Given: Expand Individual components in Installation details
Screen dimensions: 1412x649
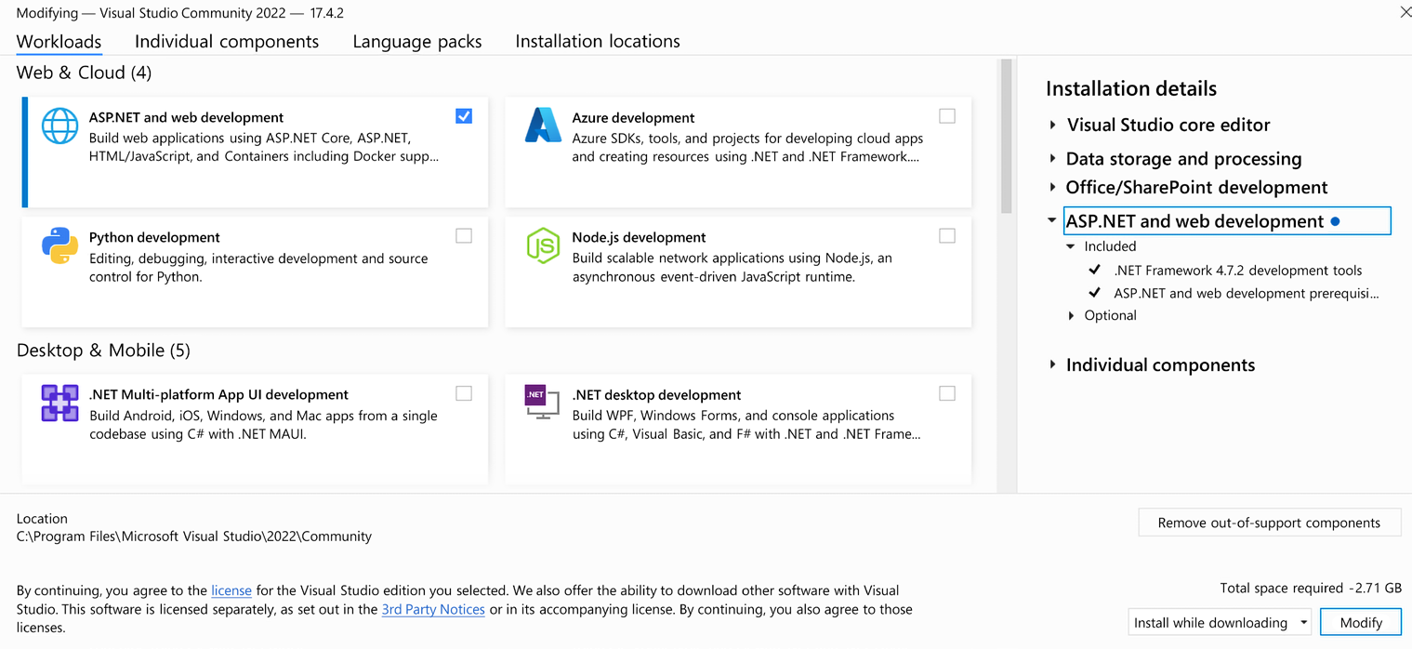Looking at the screenshot, I should [1052, 364].
